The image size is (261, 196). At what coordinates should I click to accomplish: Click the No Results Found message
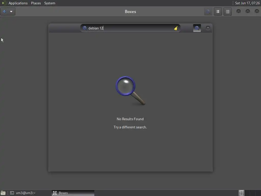point(130,119)
